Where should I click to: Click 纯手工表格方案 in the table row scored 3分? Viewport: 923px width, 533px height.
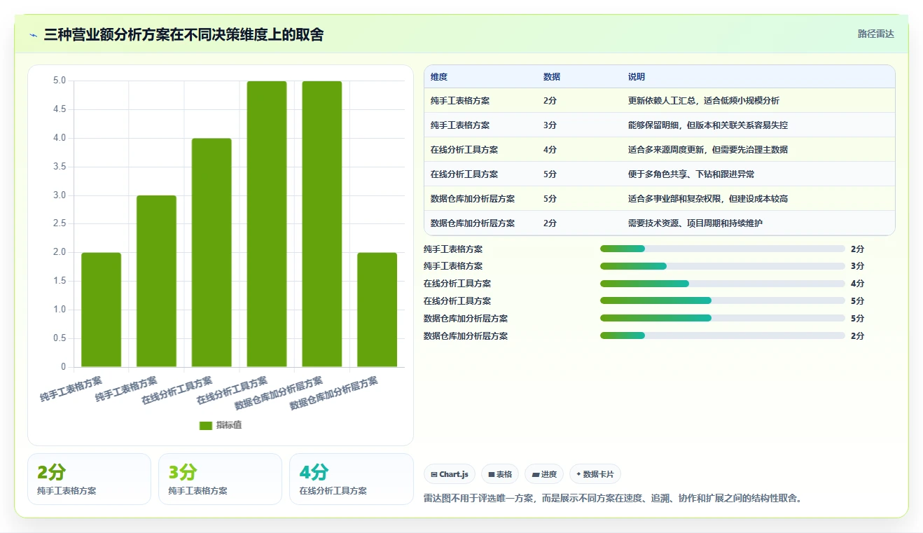460,125
